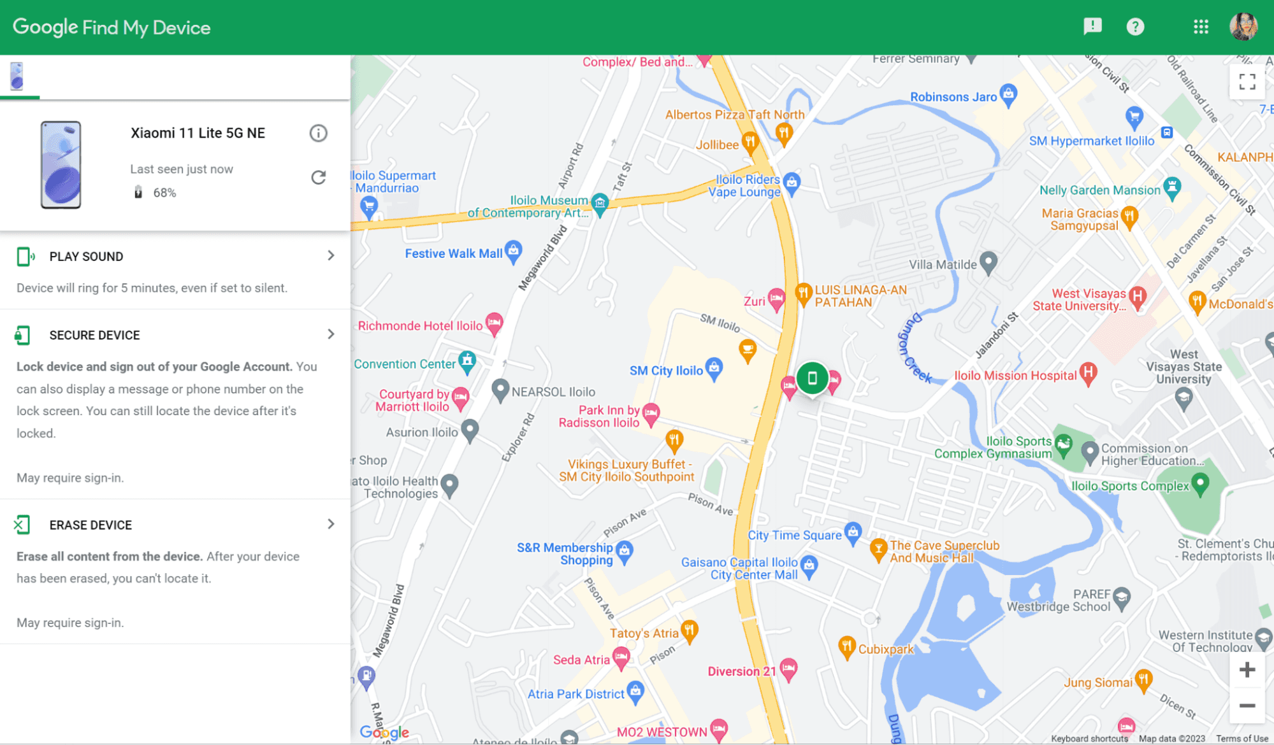Select the Festive Walk Mall pin

[513, 252]
